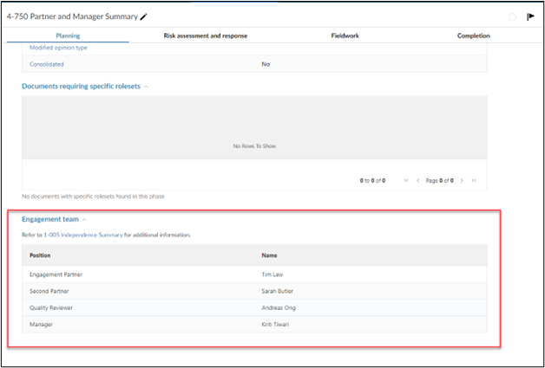This screenshot has height=368, width=545.
Task: Click the Name column header
Action: click(x=269, y=255)
